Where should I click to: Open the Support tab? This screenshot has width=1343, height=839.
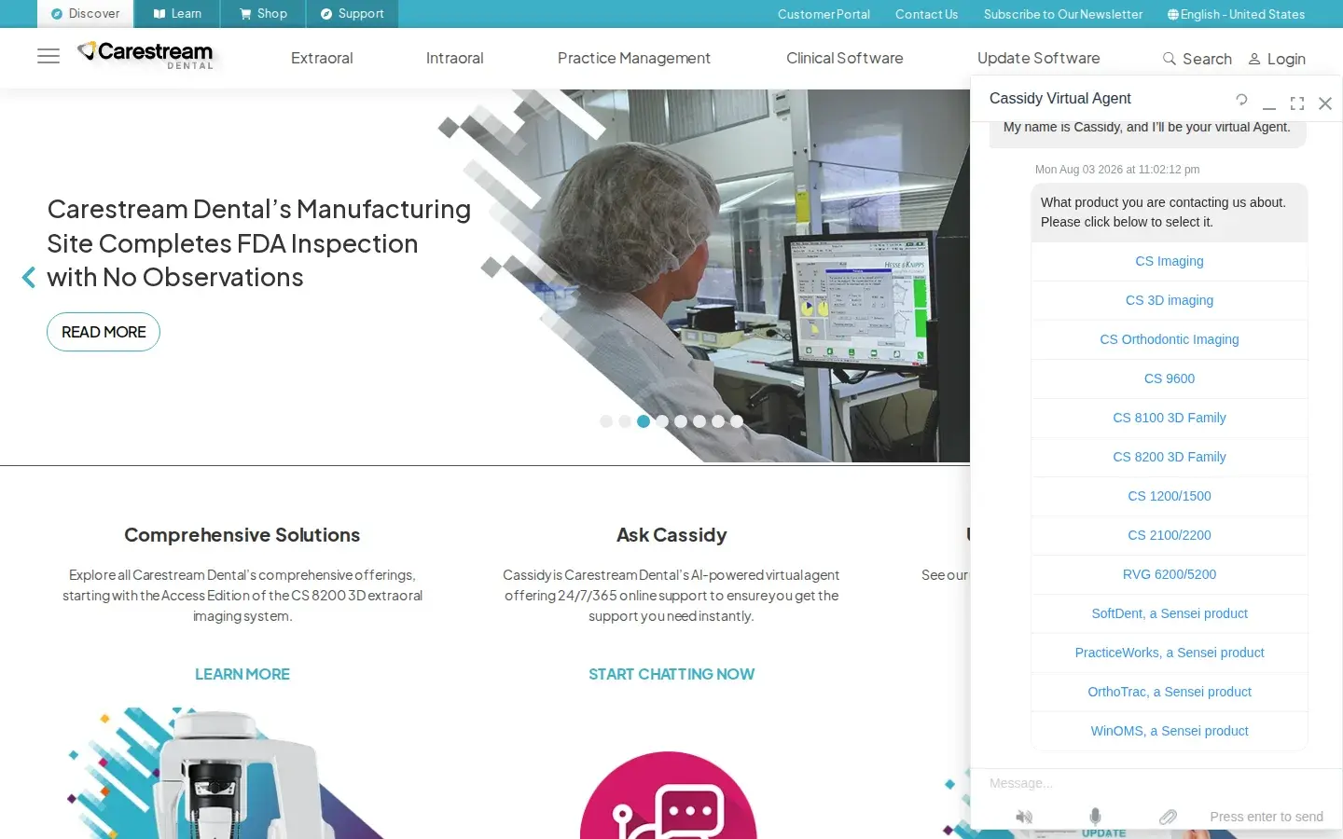[x=353, y=14]
